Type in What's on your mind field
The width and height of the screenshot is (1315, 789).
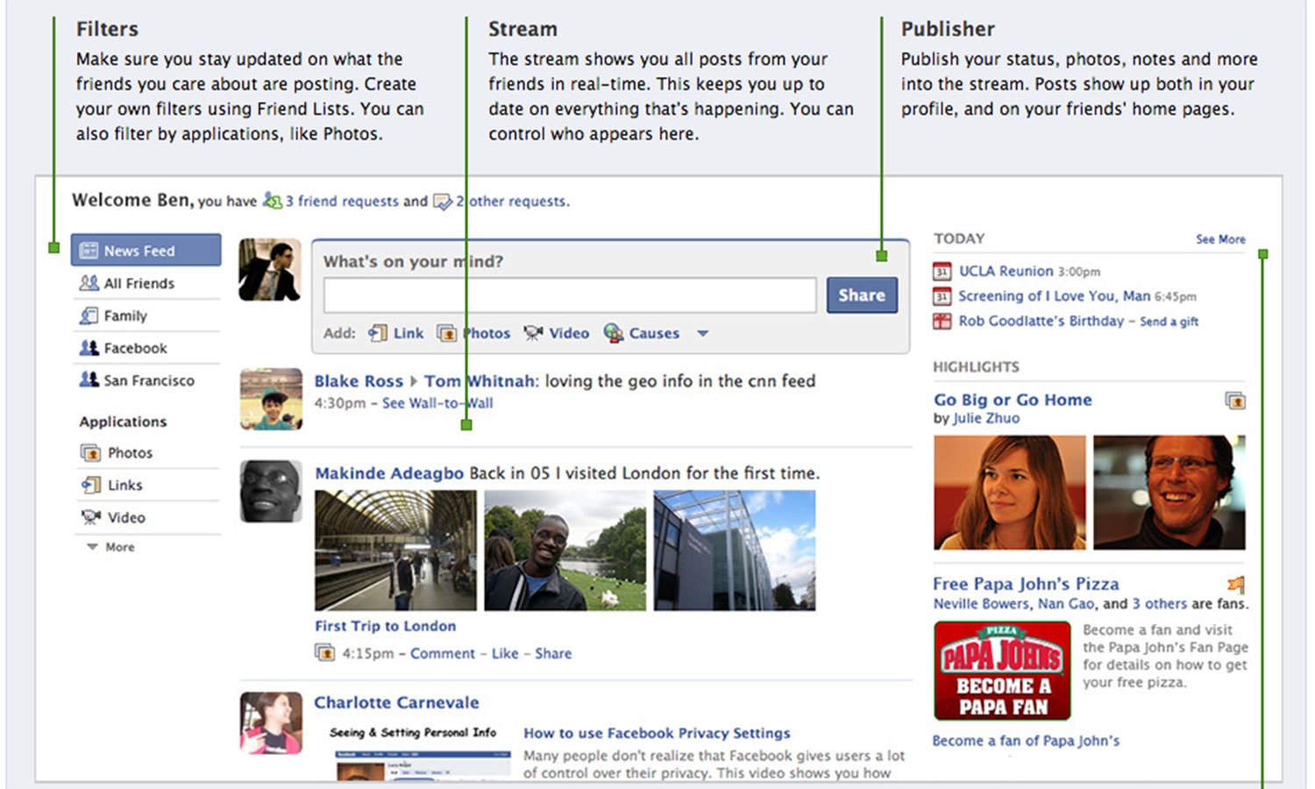click(x=570, y=295)
